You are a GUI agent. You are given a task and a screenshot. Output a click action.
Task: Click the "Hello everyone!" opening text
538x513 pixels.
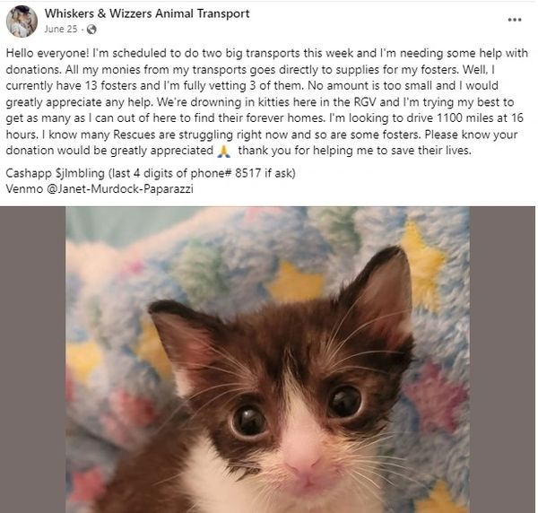[x=48, y=54]
